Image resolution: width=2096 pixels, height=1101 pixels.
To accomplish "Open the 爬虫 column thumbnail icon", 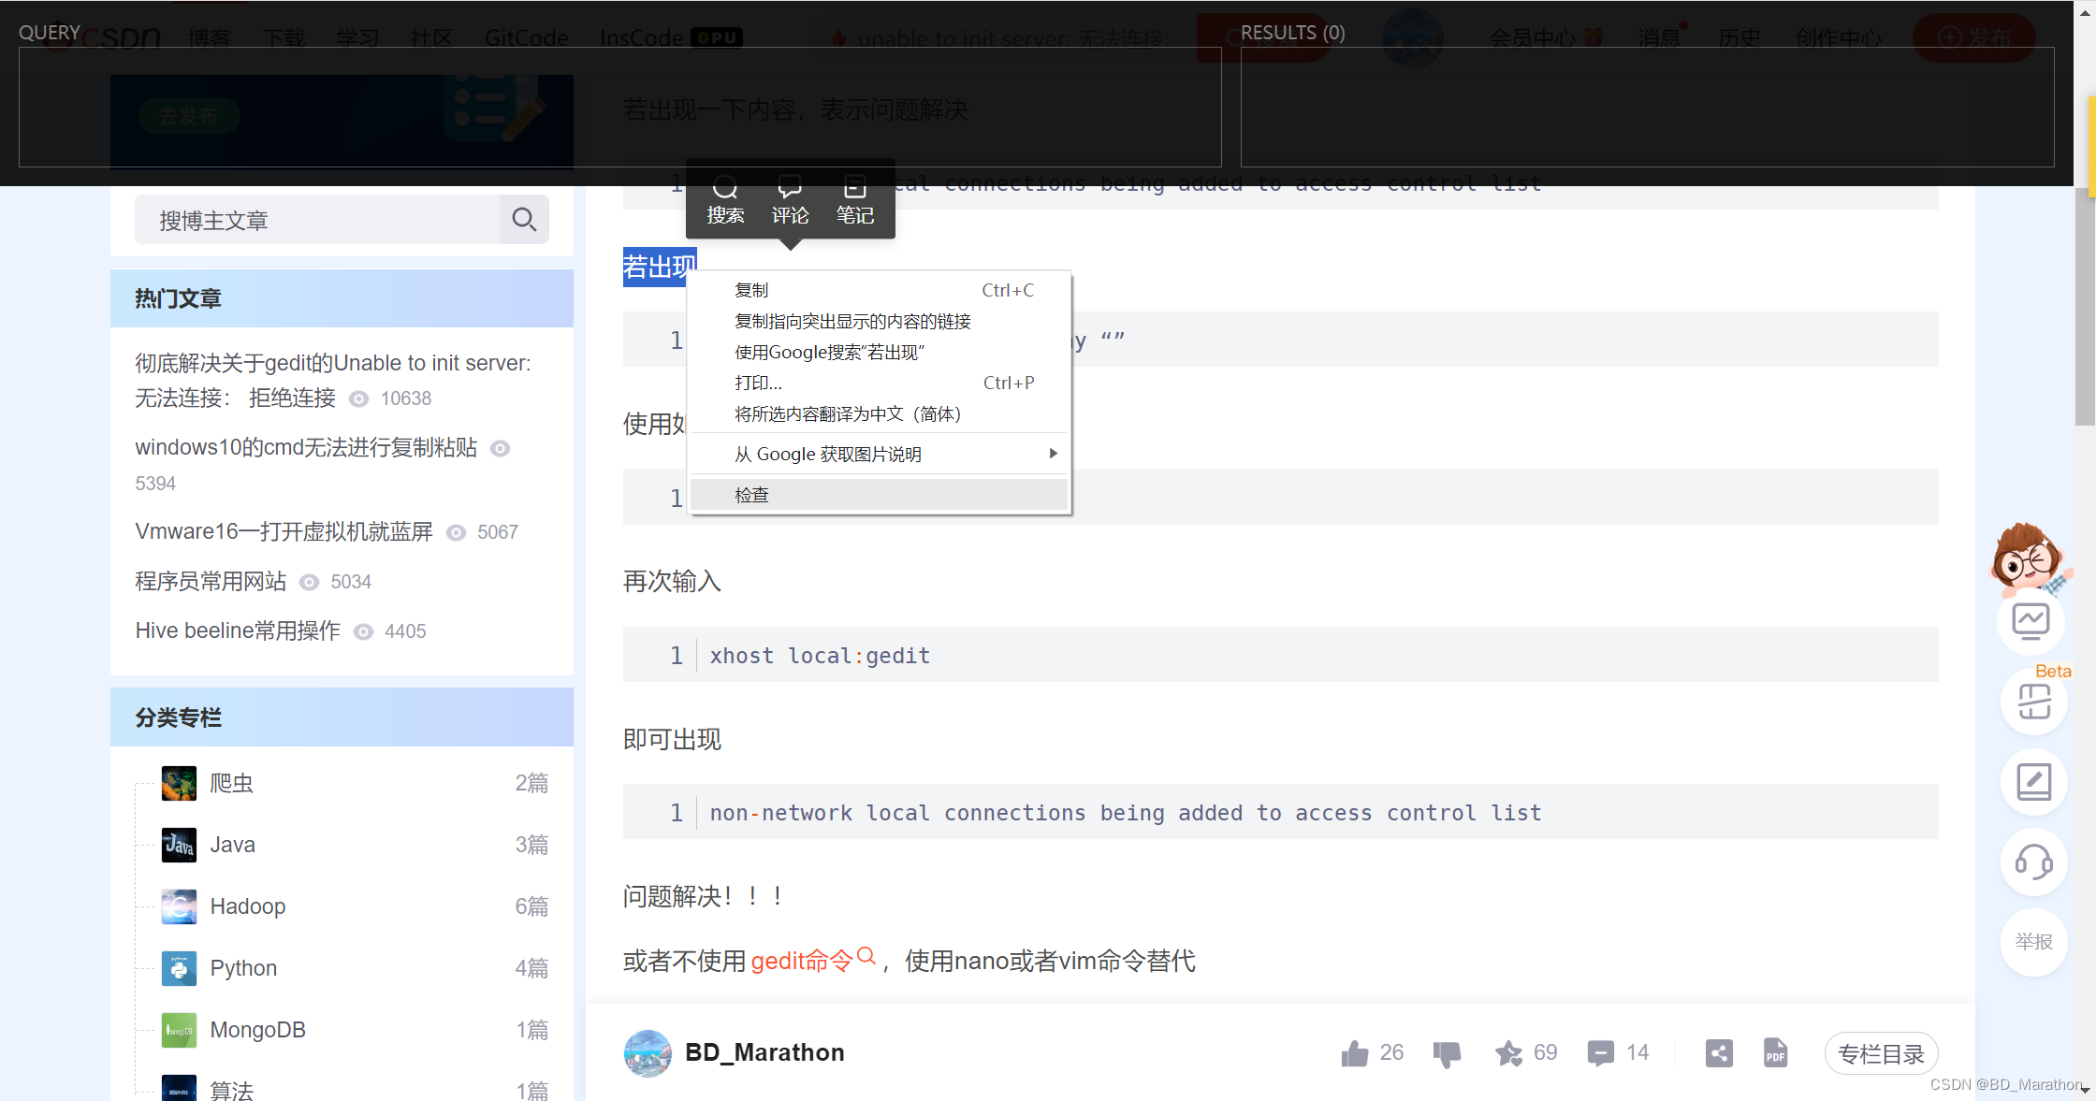I will (179, 784).
